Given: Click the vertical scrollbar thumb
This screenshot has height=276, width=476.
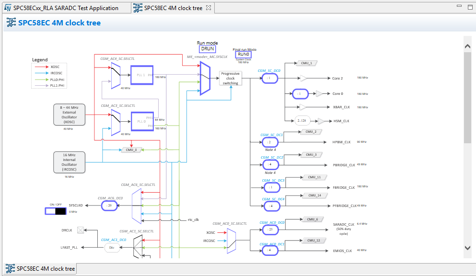Looking at the screenshot, I should click(467, 98).
